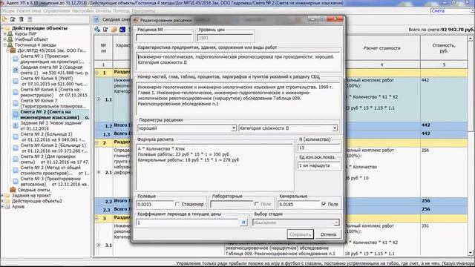Viewport: 475px width, 267px height.
Task: Click the orange sphere icon above the estimate table
Action: point(114,30)
